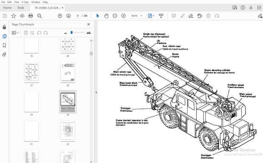The width and height of the screenshot is (263, 163).
Task: Switch to the Home tab
Action: (x=7, y=8)
